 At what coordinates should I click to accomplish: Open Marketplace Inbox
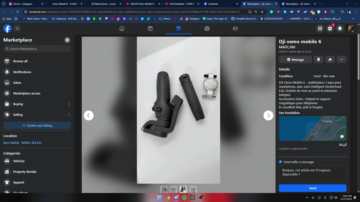point(37,82)
